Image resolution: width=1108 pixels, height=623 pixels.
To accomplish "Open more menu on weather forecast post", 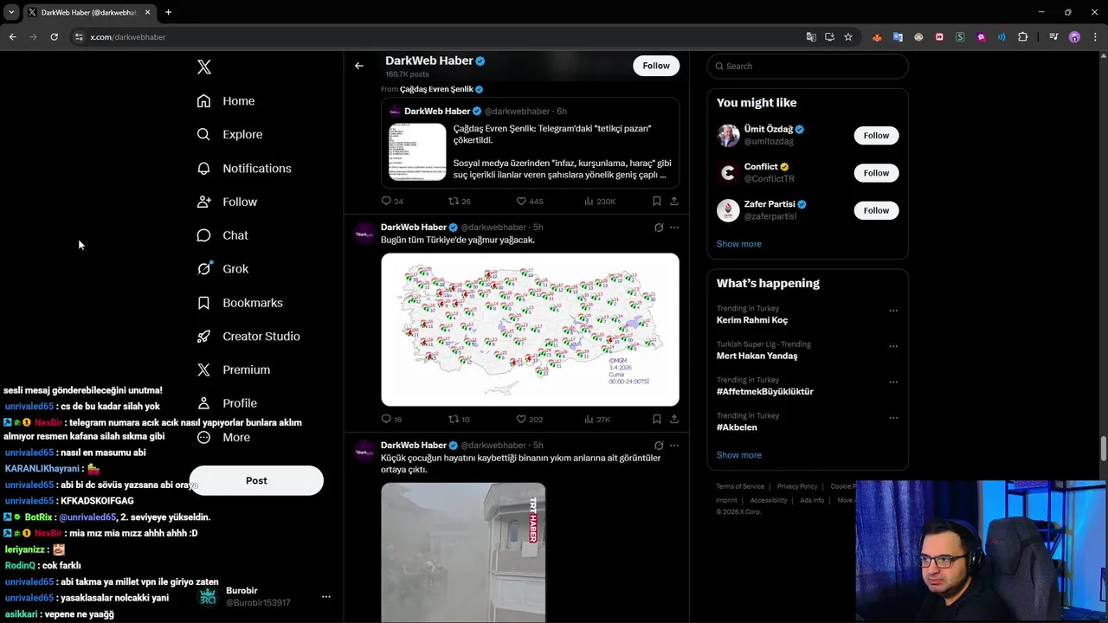I will coord(674,228).
